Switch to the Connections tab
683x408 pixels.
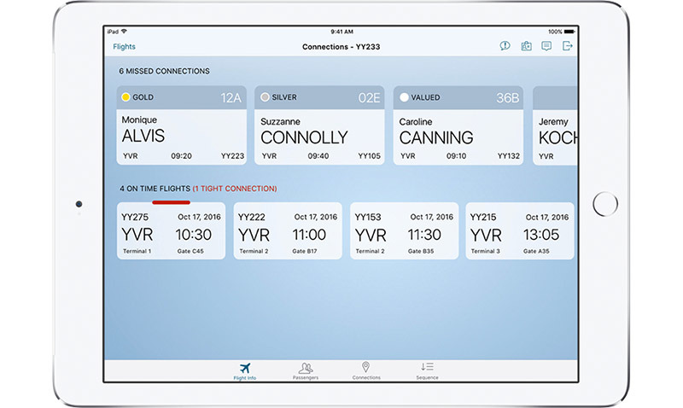(x=366, y=371)
